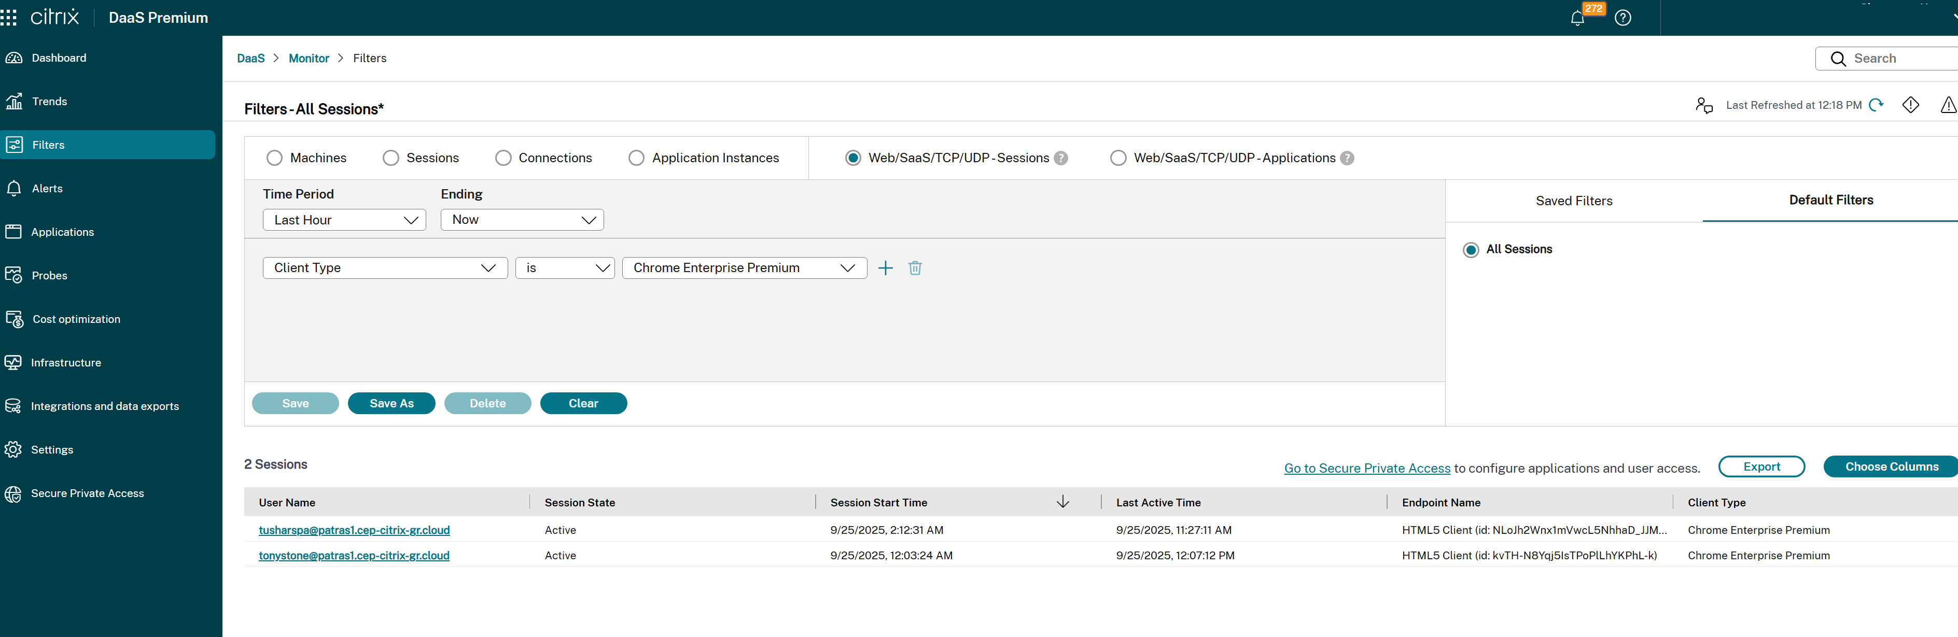
Task: Open the Citrix apps grid launcher icon
Action: [9, 18]
